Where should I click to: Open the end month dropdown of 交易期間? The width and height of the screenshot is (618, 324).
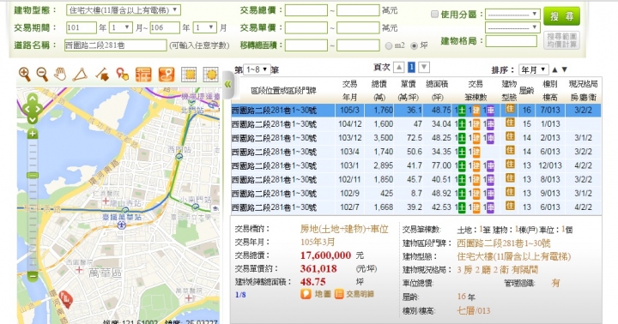pyautogui.click(x=205, y=27)
